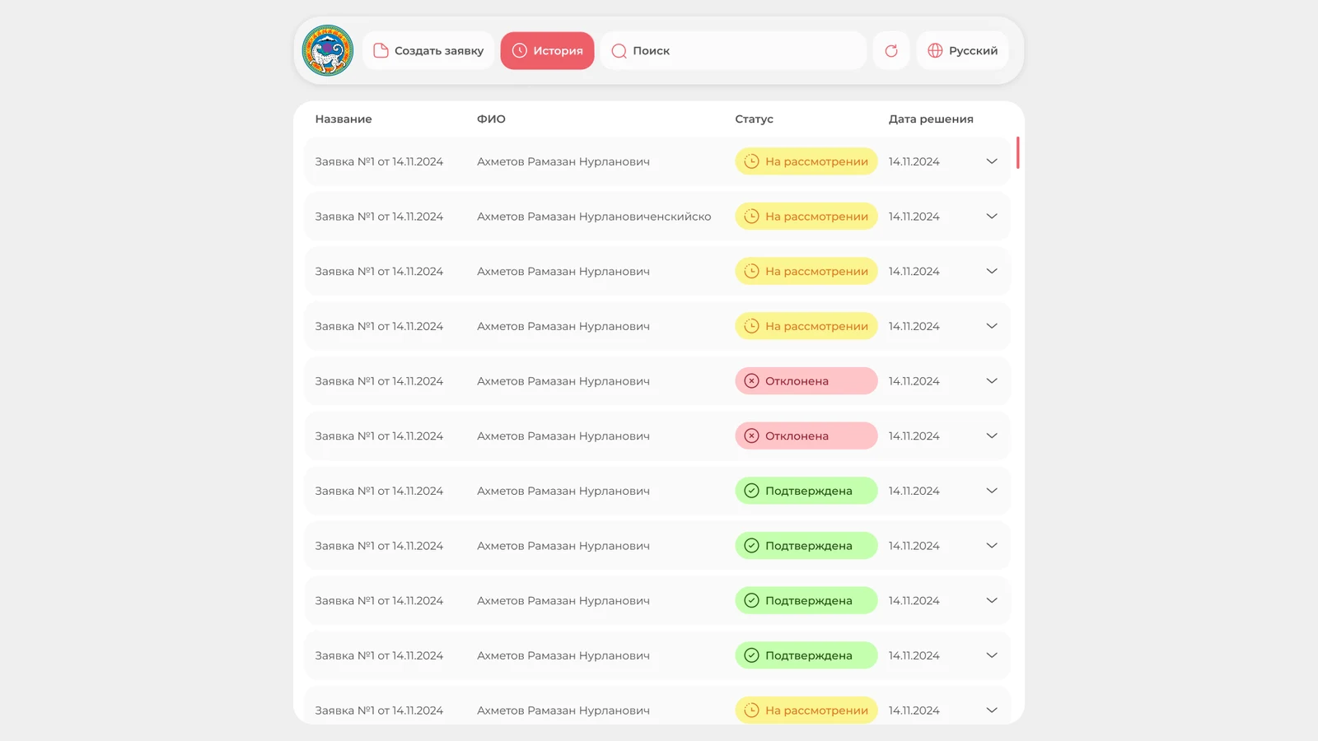Click the document icon on Создать заявку

click(381, 50)
